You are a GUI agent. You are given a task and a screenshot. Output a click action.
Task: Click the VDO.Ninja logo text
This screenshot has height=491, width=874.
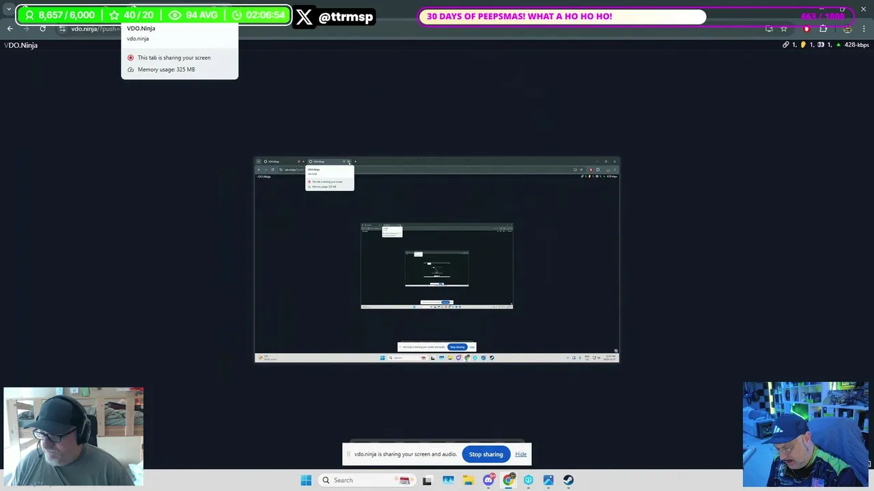click(x=20, y=45)
